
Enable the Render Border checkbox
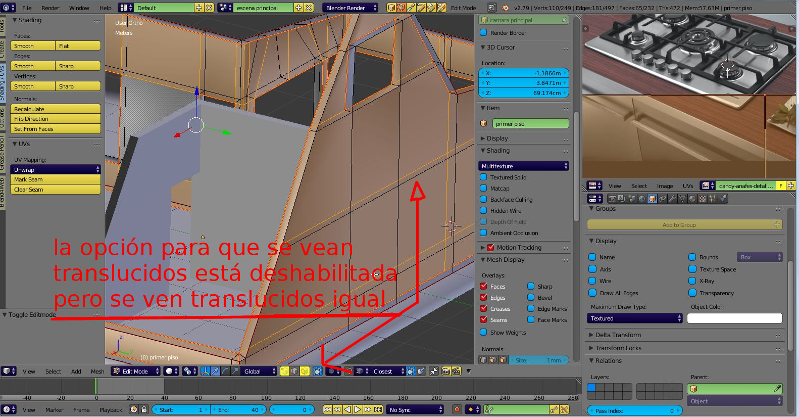[x=483, y=32]
